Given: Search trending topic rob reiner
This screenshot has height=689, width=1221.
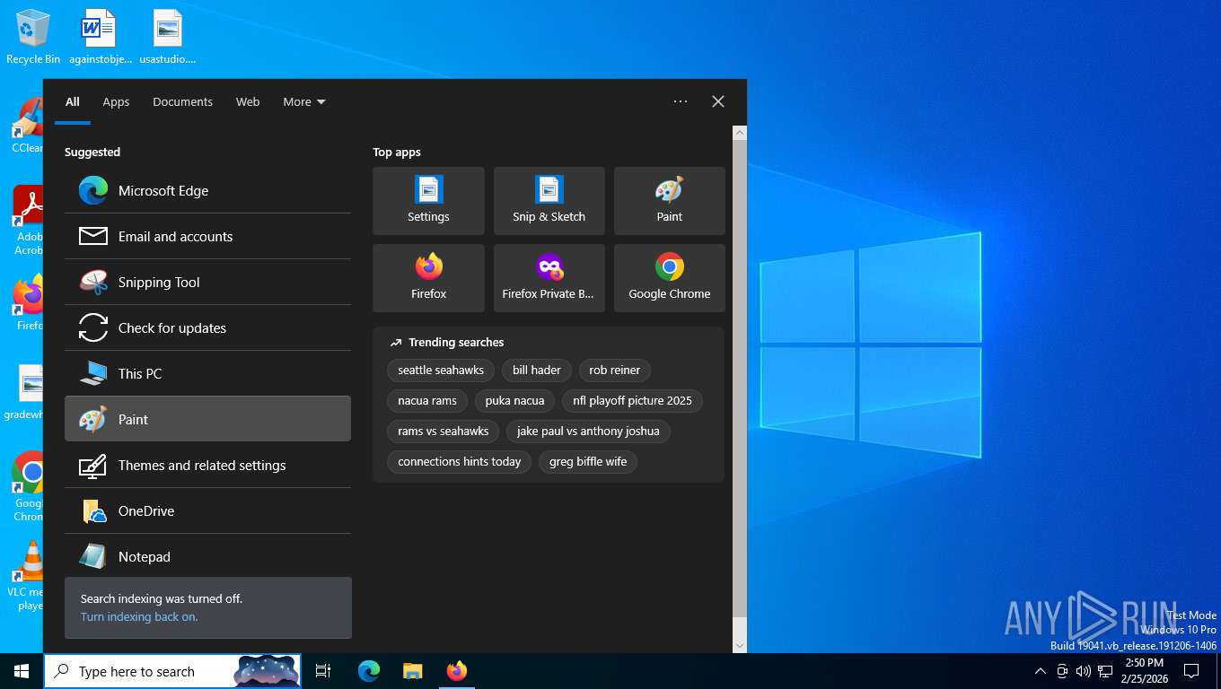Looking at the screenshot, I should 615,370.
